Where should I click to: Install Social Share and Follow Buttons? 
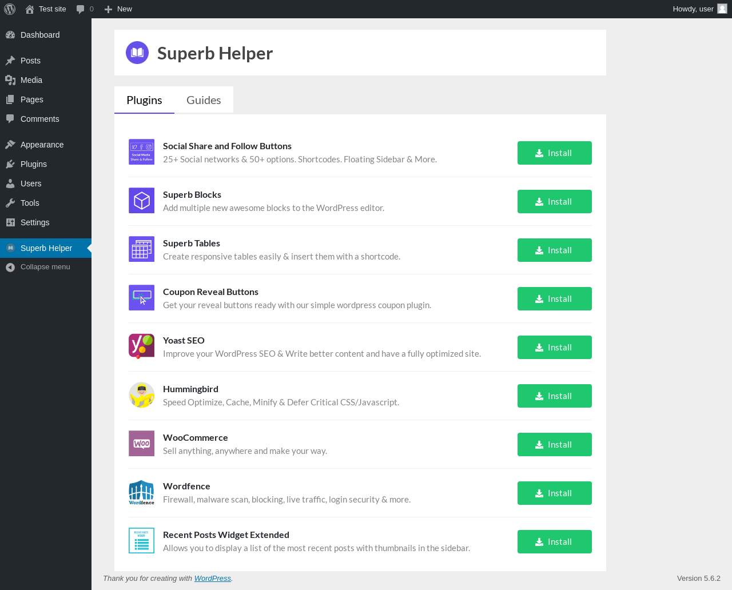[555, 153]
